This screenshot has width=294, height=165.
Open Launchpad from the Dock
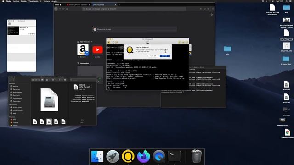pyautogui.click(x=113, y=156)
